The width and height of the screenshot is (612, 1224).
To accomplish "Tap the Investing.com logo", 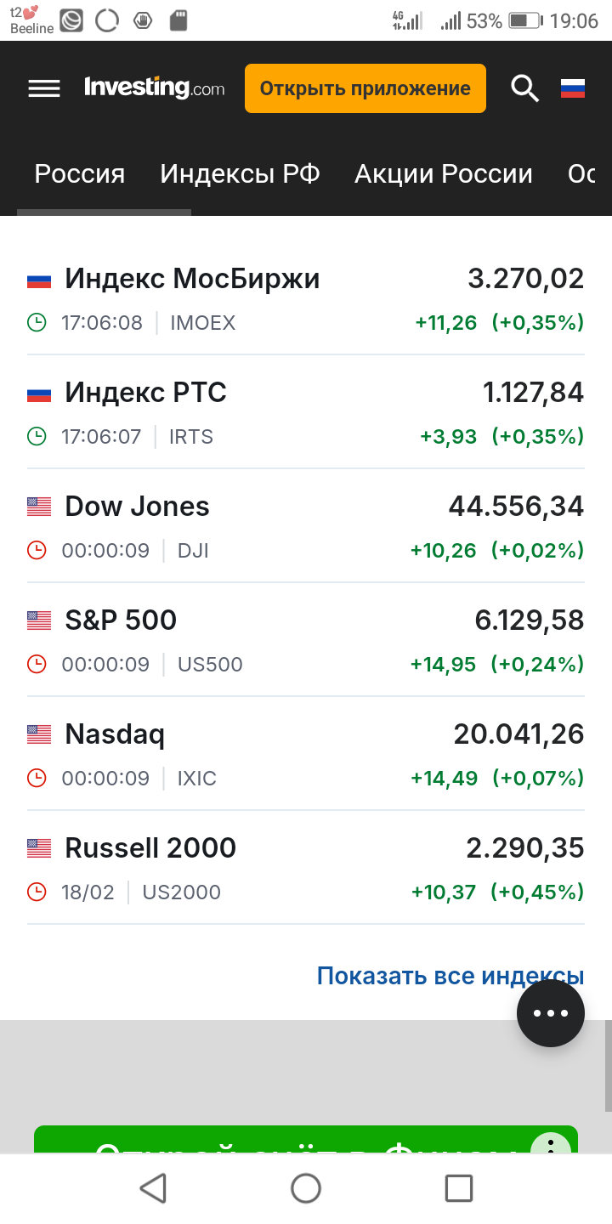I will click(x=154, y=88).
